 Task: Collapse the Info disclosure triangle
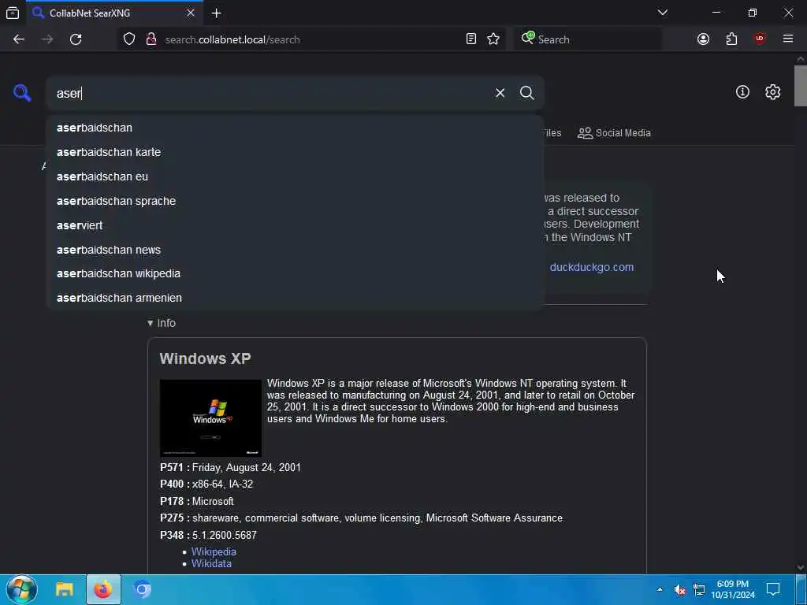[151, 323]
